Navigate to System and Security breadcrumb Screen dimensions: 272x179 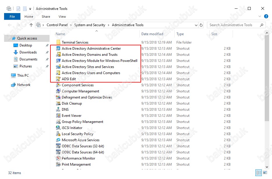click(90, 25)
